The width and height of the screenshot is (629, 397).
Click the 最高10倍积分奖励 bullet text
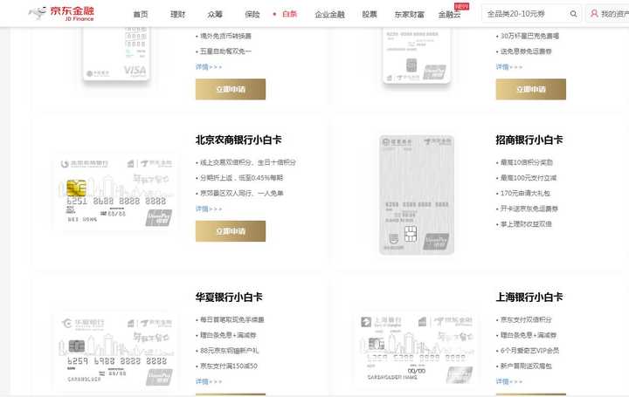pos(526,162)
